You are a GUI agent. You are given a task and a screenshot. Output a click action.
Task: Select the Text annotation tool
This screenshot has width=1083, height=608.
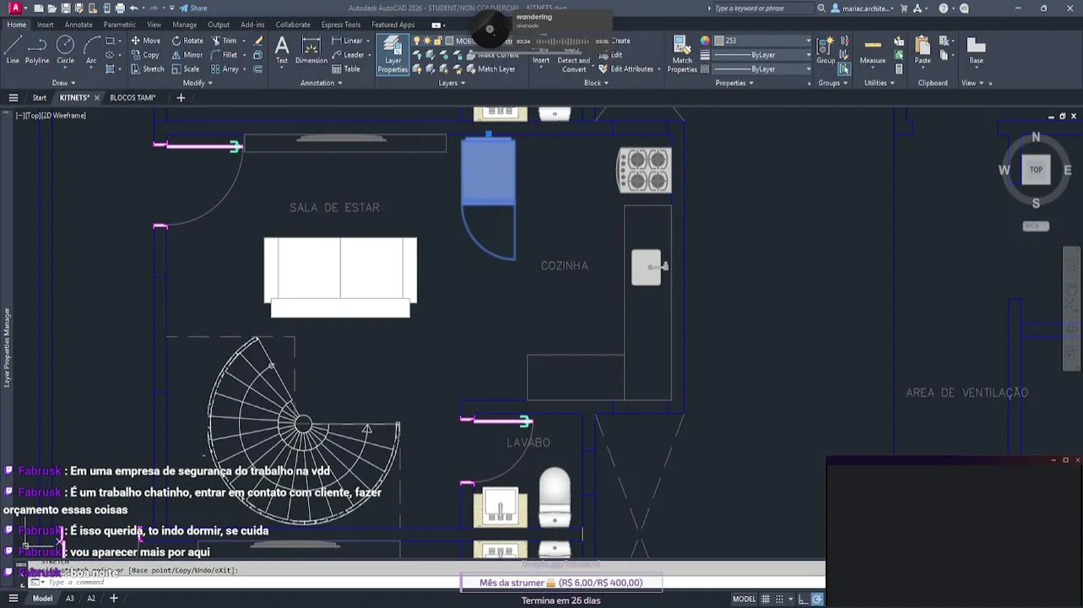(x=281, y=50)
